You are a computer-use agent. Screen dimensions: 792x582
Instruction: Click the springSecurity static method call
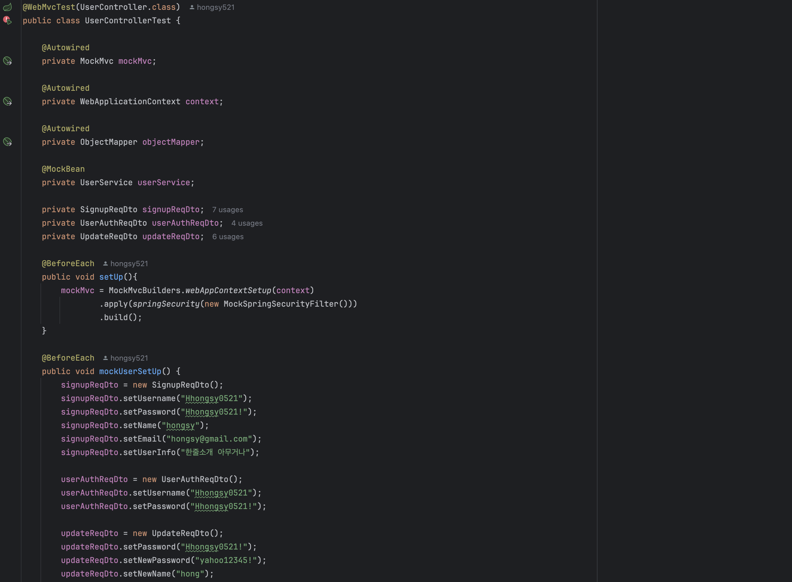(x=166, y=304)
